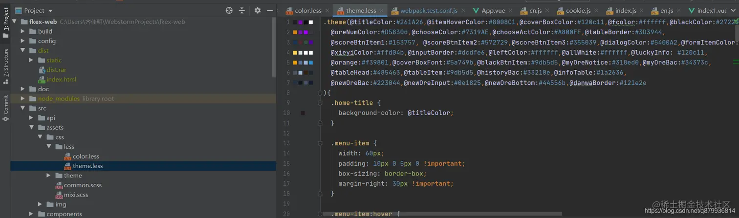Collapse the src folder
This screenshot has height=218, width=739.
coord(22,108)
